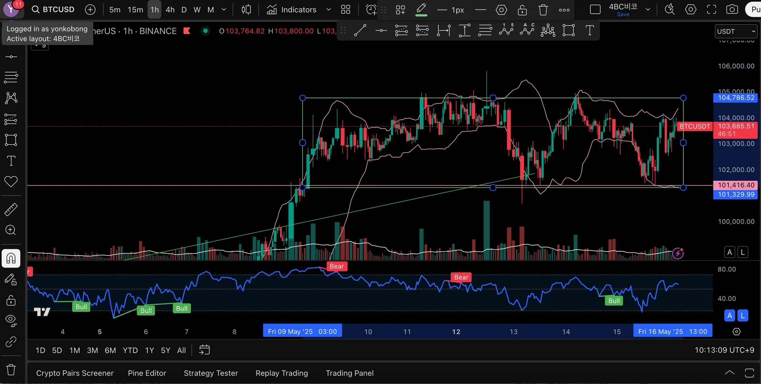761x384 pixels.
Task: Click the BTCUSD symbol search
Action: (x=53, y=10)
